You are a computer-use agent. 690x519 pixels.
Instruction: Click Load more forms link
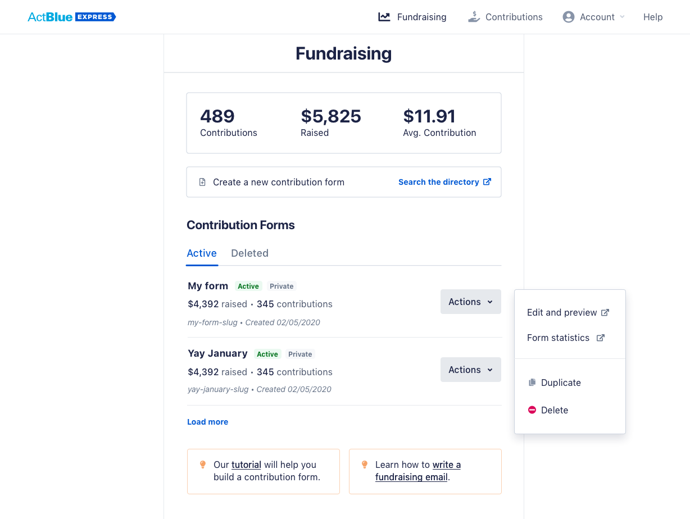click(208, 422)
